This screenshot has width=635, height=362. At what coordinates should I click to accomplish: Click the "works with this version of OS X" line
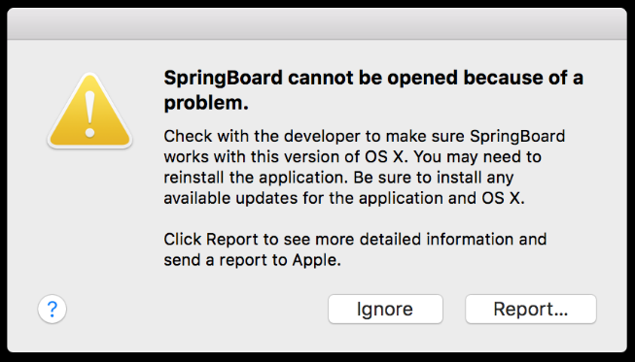click(352, 157)
